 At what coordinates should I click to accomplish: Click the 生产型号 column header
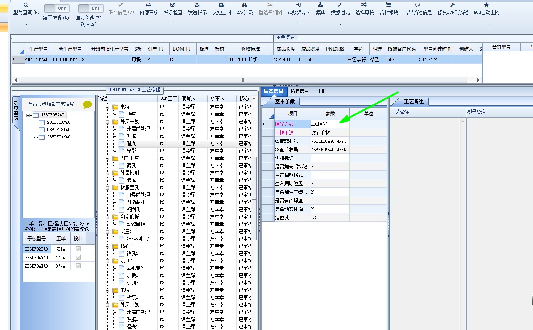pyautogui.click(x=39, y=49)
